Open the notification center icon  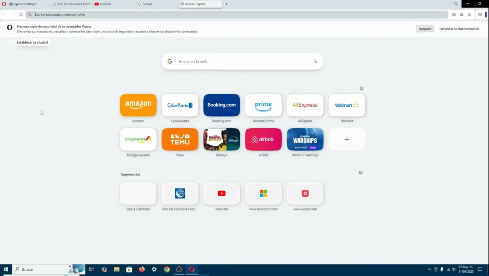480,269
